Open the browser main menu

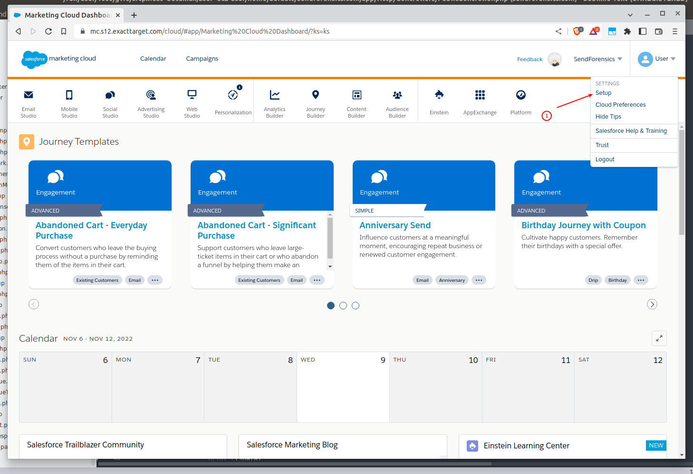675,31
